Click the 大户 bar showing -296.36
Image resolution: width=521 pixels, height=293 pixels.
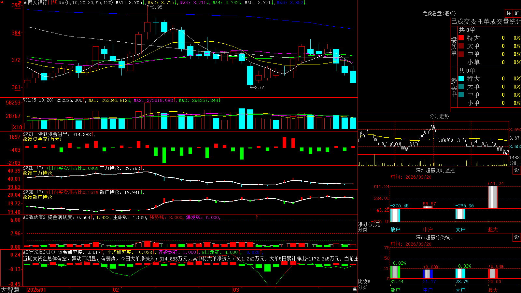click(460, 214)
